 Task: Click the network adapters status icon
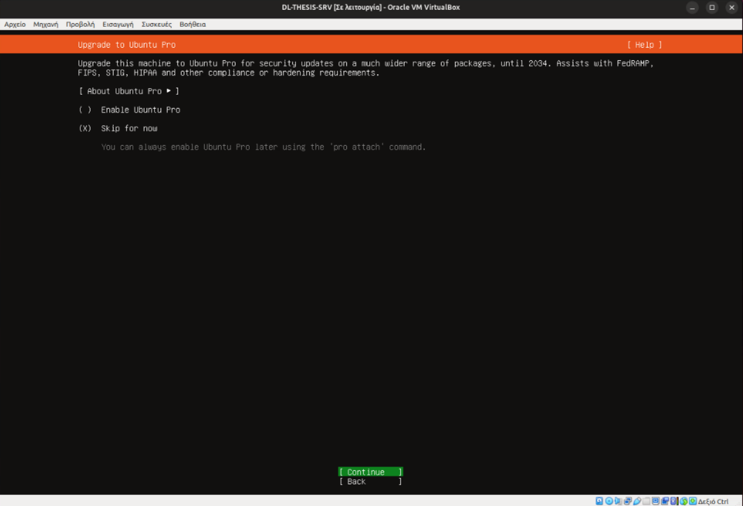click(627, 501)
